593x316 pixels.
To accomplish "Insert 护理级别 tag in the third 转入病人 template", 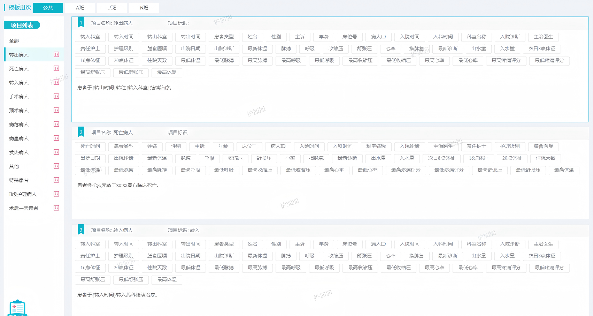I will pos(124,256).
